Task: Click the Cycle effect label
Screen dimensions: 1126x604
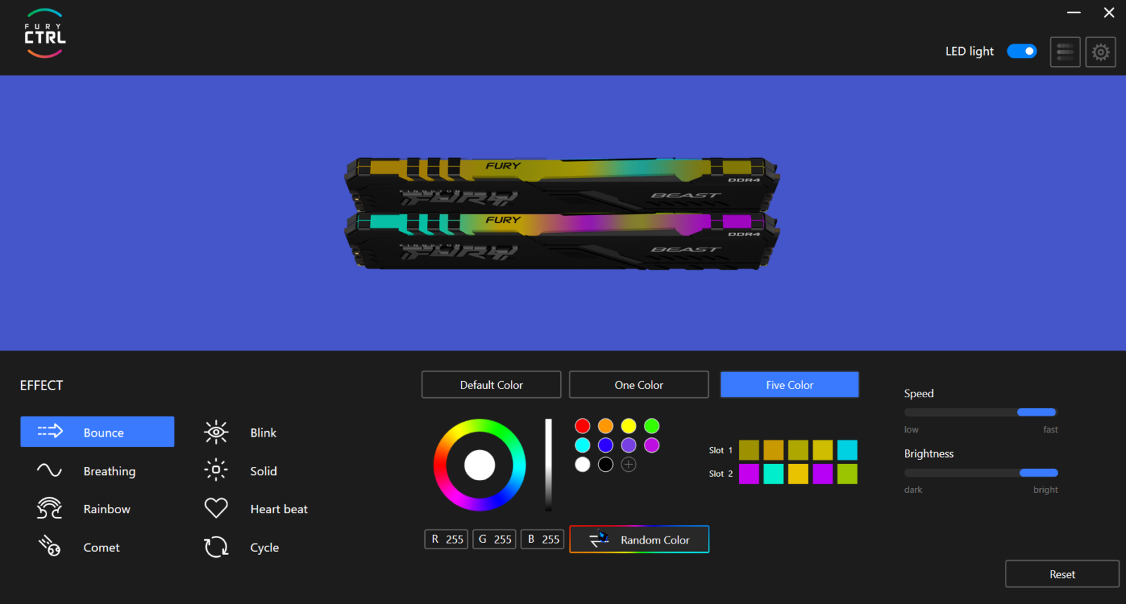Action: pos(265,548)
